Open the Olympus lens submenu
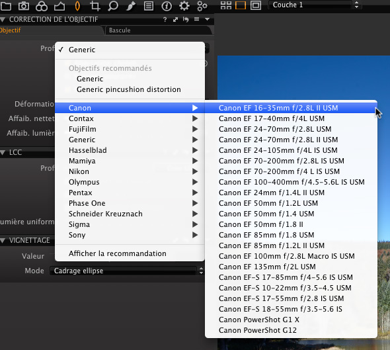This screenshot has height=350, width=390. click(x=130, y=182)
